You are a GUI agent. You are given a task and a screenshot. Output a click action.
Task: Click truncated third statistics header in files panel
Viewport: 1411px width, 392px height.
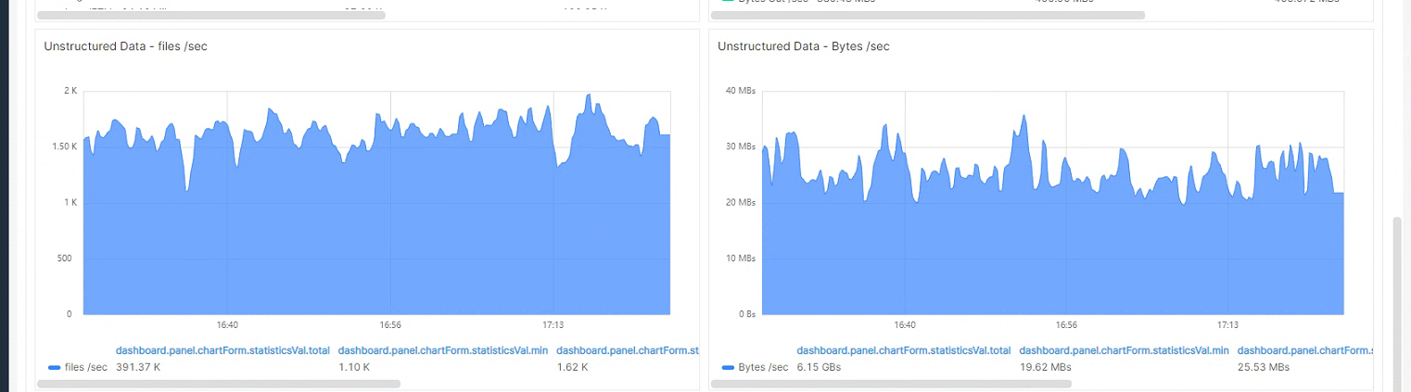tap(627, 351)
